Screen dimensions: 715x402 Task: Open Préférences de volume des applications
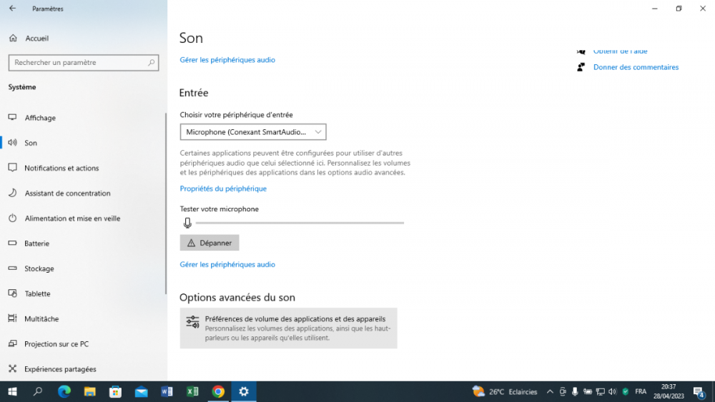point(288,328)
